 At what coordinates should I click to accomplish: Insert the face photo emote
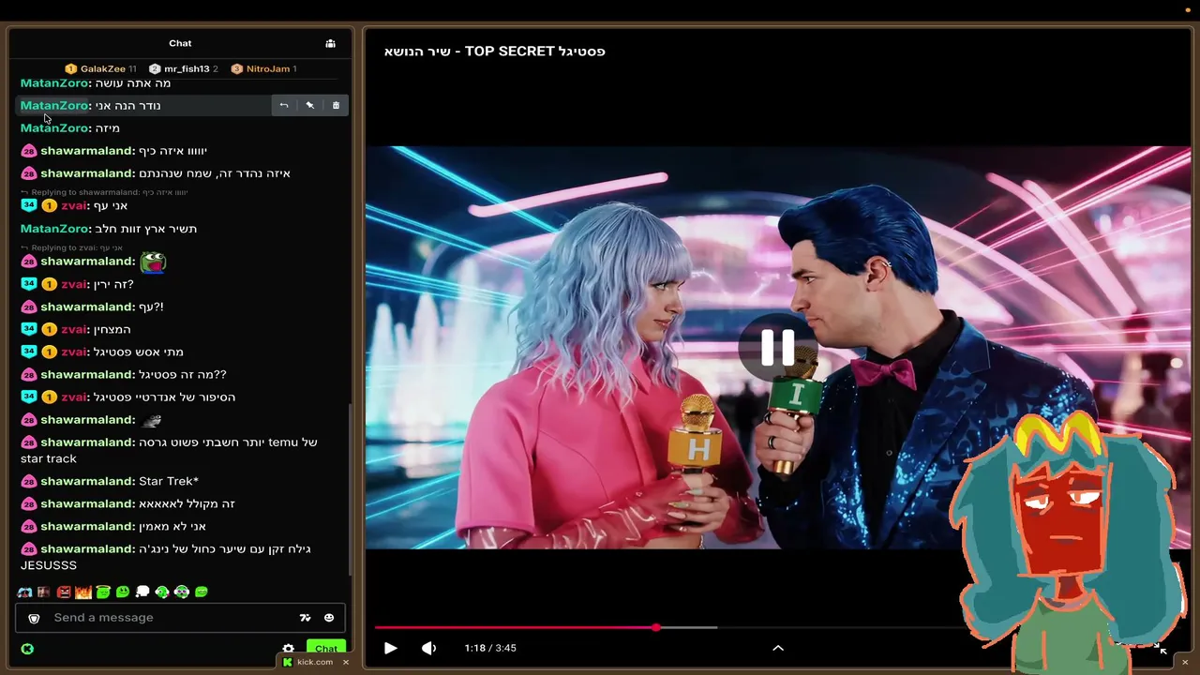pos(44,592)
